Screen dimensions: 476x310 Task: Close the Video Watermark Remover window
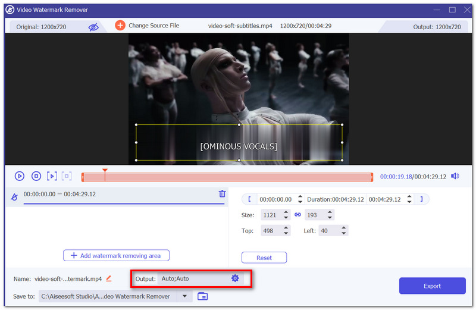tap(467, 10)
